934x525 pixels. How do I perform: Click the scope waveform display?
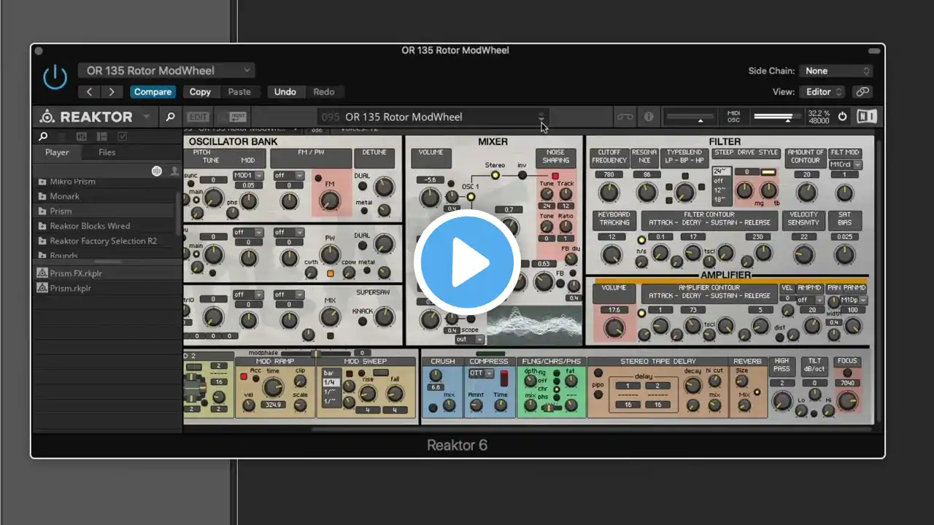pos(534,324)
